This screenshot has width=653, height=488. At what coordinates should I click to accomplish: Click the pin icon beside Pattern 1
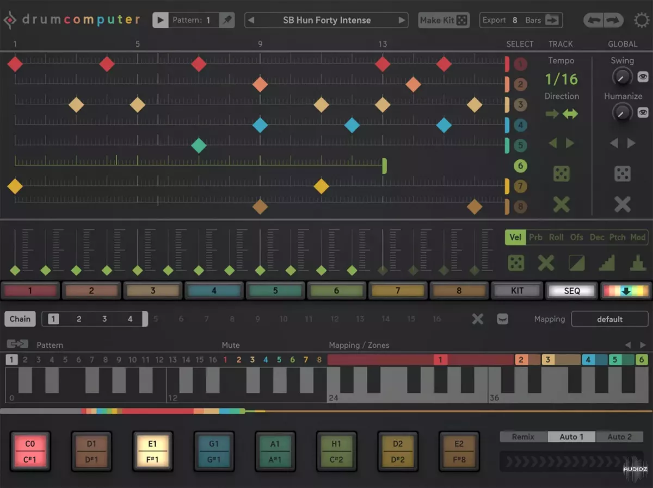226,20
